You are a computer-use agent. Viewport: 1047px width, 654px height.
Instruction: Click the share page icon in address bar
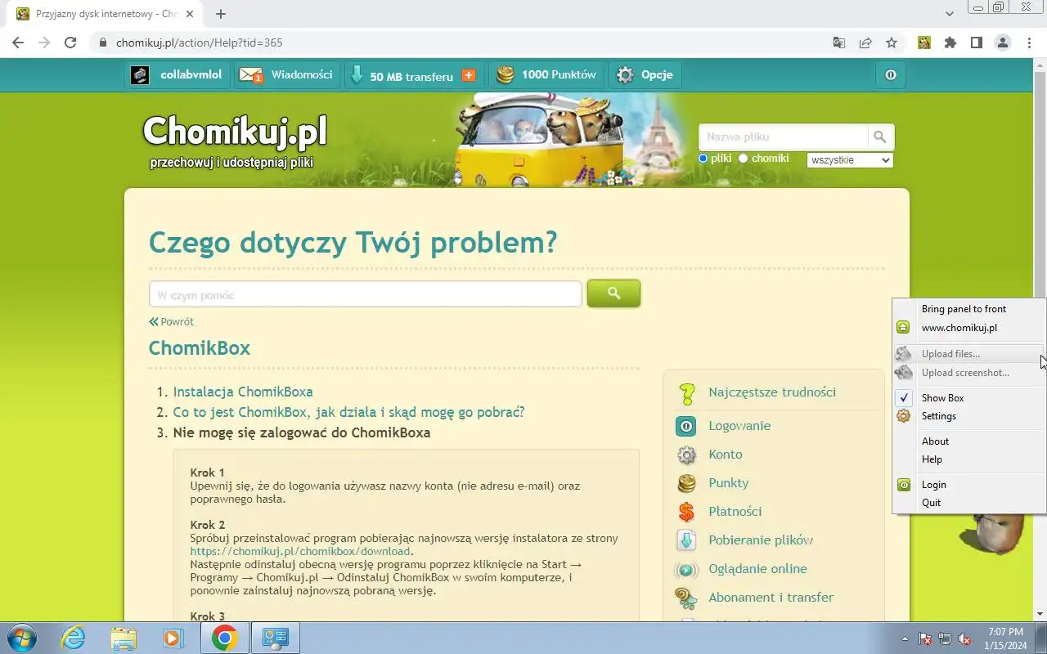tap(865, 43)
